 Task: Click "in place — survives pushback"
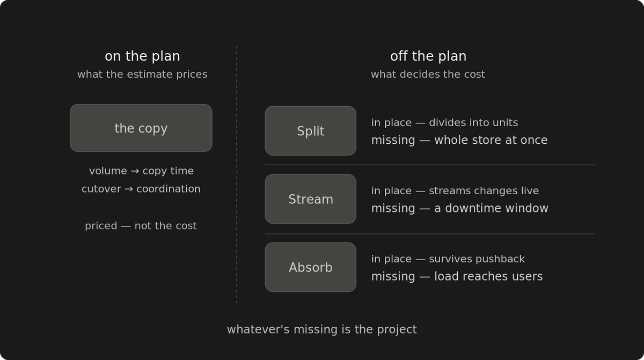(x=448, y=259)
